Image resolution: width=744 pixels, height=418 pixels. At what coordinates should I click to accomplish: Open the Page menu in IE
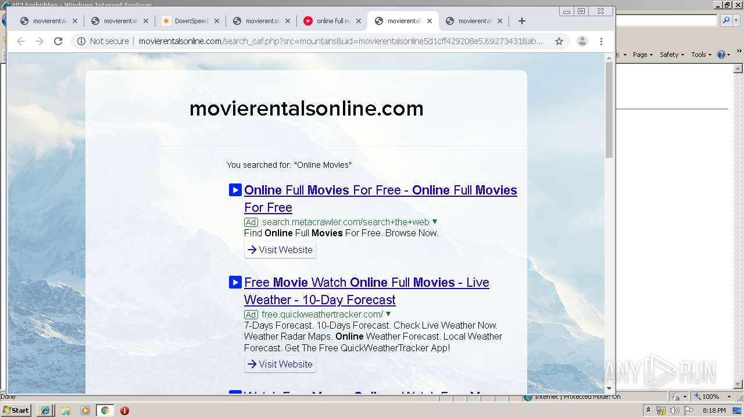[x=642, y=55]
